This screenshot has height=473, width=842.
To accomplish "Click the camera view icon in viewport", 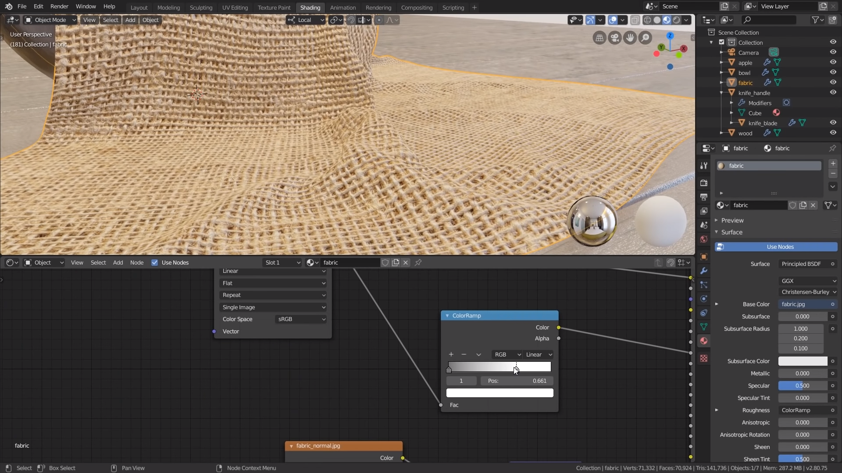I will click(615, 38).
